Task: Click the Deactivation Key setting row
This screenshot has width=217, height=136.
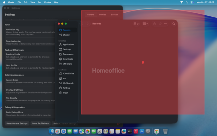Action: coord(30,42)
